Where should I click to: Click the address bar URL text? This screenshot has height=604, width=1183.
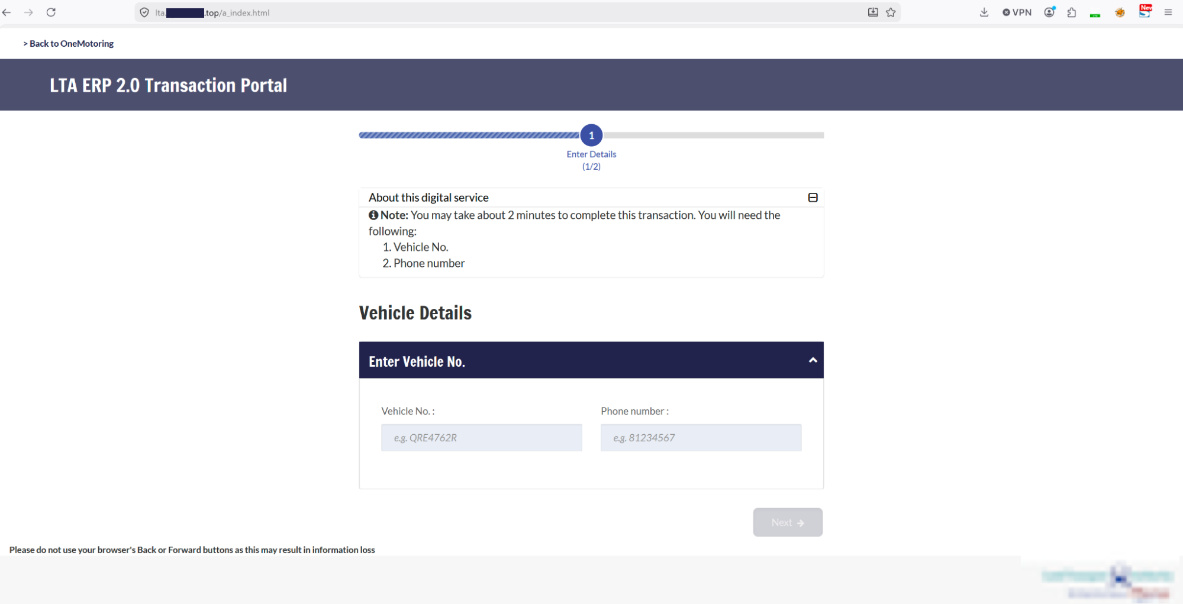click(x=212, y=13)
